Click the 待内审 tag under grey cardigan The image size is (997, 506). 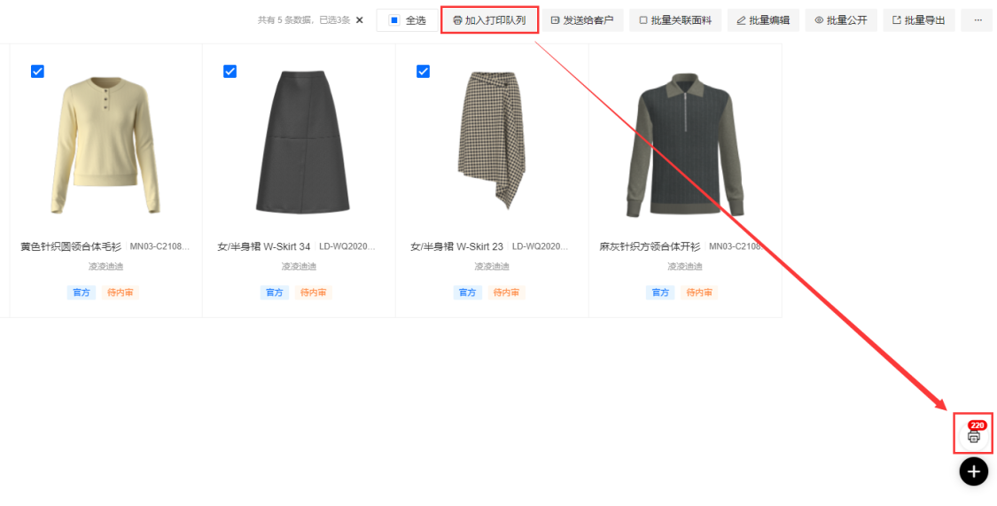[x=699, y=292]
